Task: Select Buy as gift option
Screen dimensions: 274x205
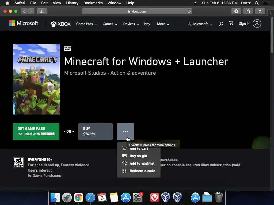Action: point(139,156)
